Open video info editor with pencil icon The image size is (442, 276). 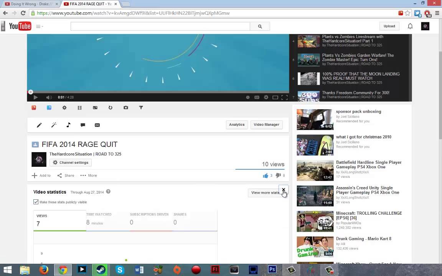(x=39, y=125)
